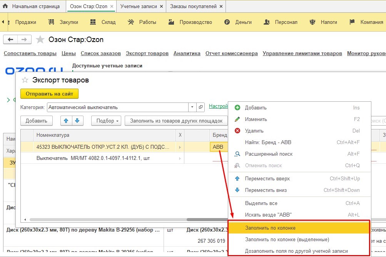Choose Заполнить по колонке
The width and height of the screenshot is (386, 257).
(x=299, y=228)
